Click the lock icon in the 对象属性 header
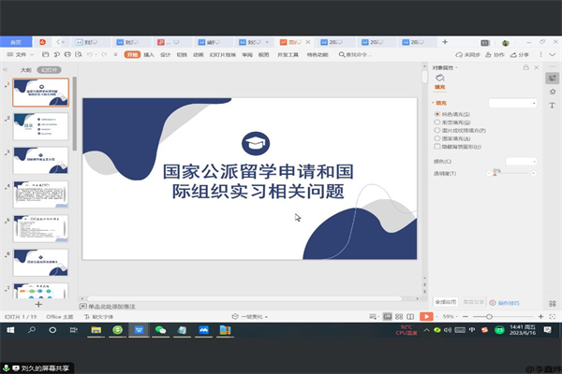 (526, 68)
